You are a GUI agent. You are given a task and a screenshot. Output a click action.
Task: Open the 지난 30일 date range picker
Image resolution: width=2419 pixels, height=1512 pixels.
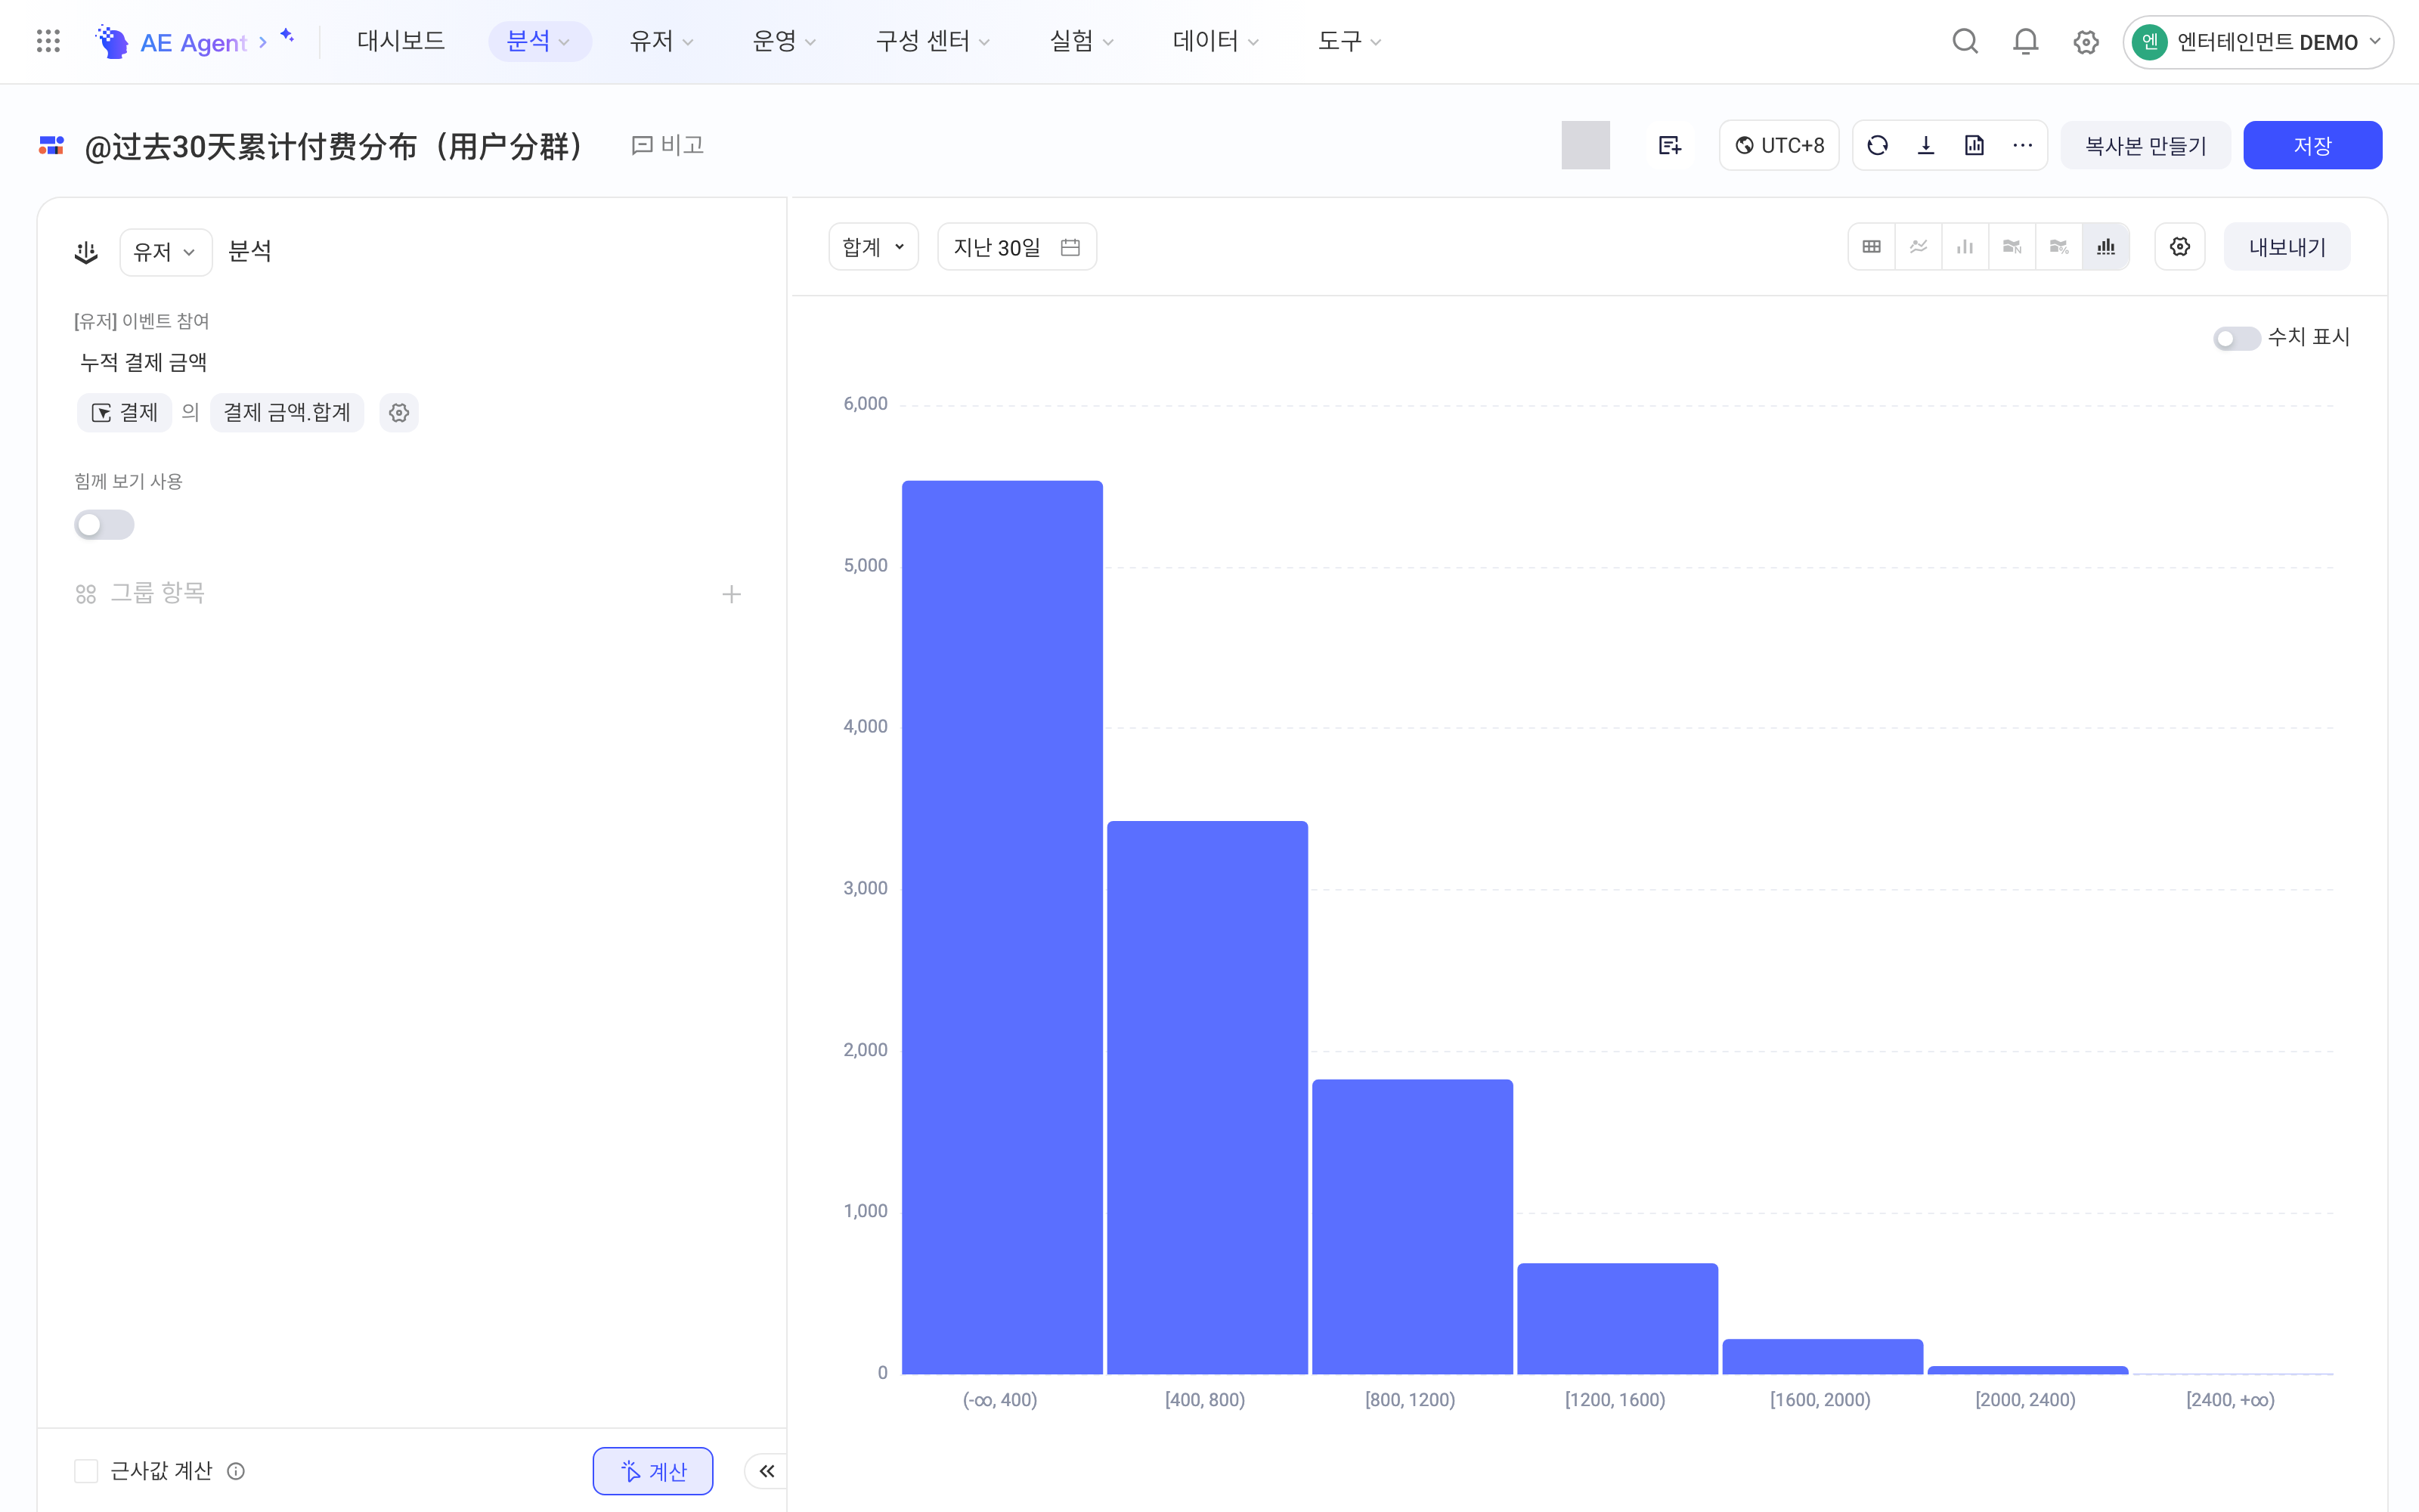pos(1017,247)
